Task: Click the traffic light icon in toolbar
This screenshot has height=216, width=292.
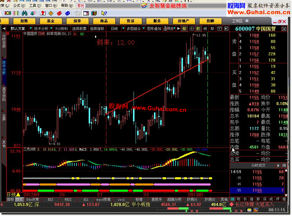Action: click(x=8, y=13)
